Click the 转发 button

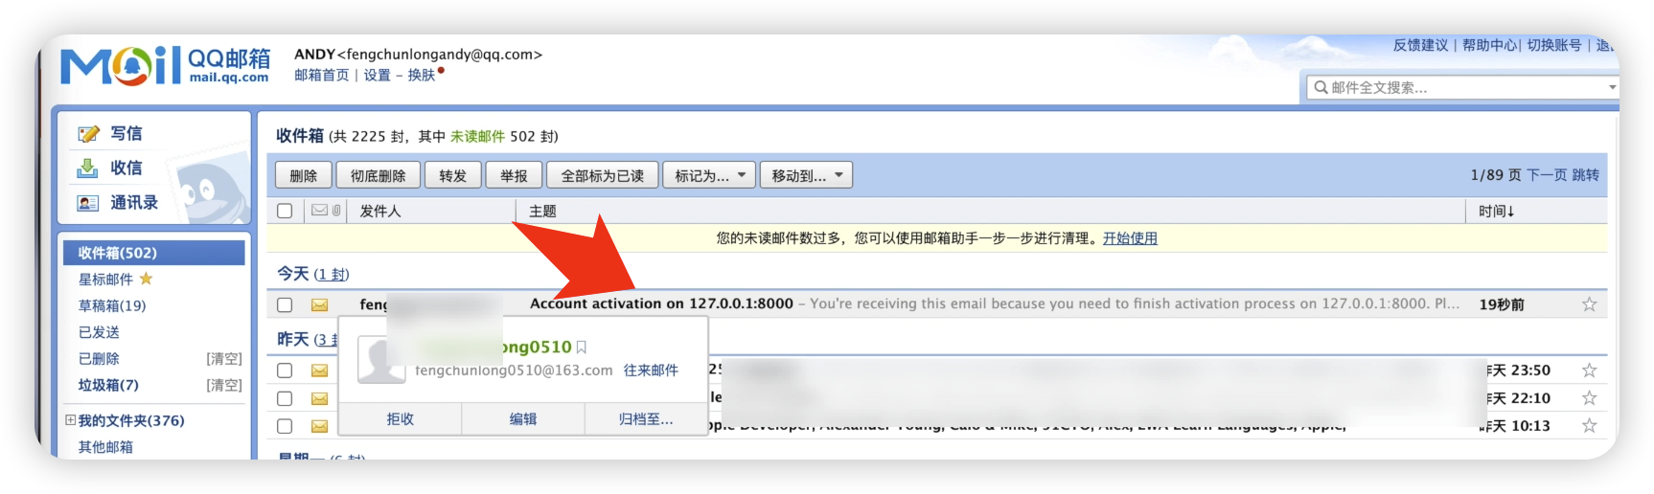452,175
